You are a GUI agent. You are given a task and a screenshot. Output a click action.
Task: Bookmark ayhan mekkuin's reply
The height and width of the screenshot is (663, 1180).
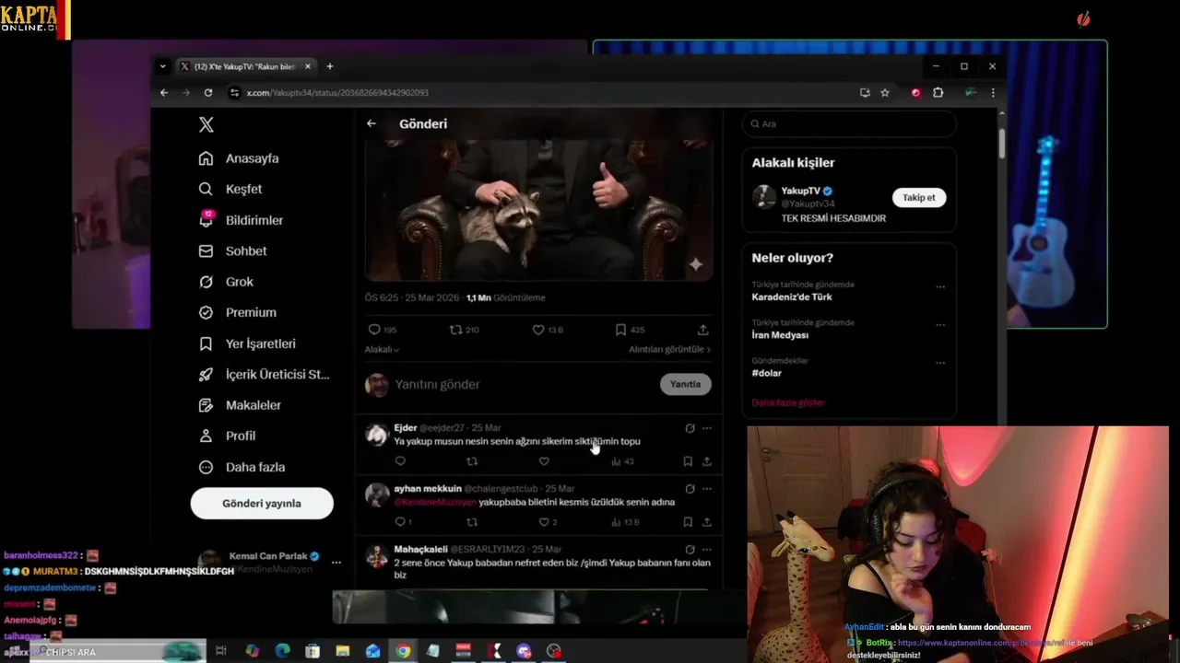click(688, 522)
